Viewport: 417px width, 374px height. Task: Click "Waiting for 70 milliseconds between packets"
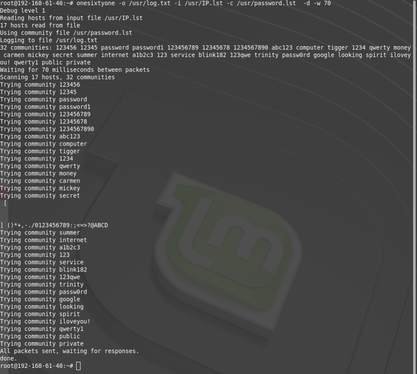(75, 70)
